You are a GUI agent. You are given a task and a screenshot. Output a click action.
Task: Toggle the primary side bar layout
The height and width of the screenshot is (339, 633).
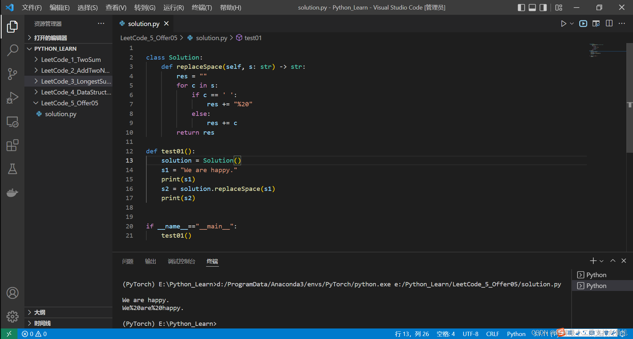click(x=521, y=8)
